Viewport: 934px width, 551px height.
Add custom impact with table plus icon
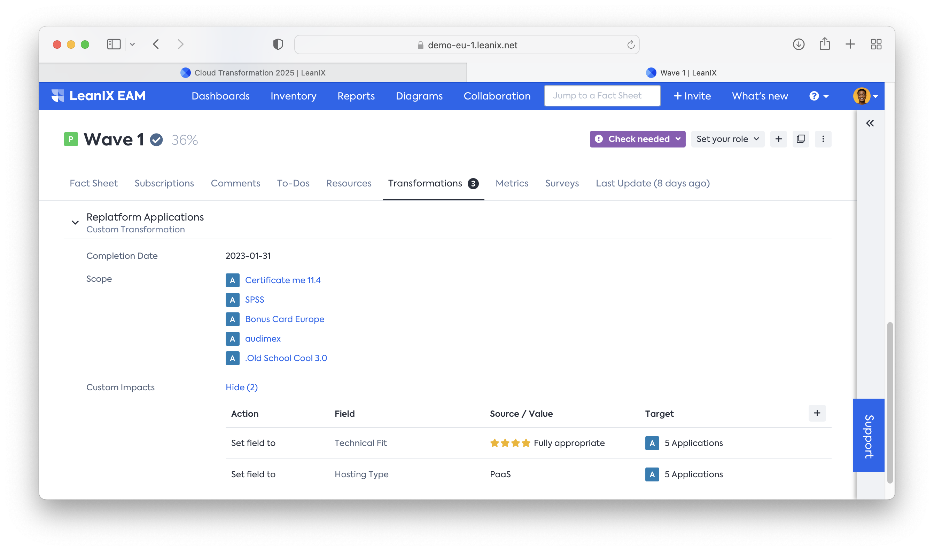[817, 413]
